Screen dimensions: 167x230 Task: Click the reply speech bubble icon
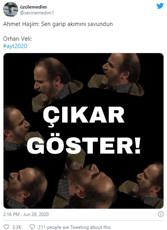(x=32, y=227)
